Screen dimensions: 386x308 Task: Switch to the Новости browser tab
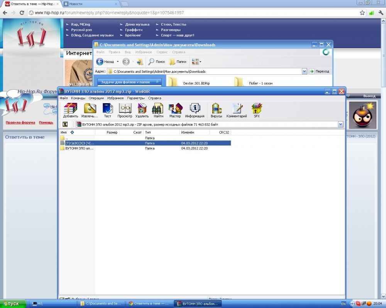pyautogui.click(x=90, y=4)
